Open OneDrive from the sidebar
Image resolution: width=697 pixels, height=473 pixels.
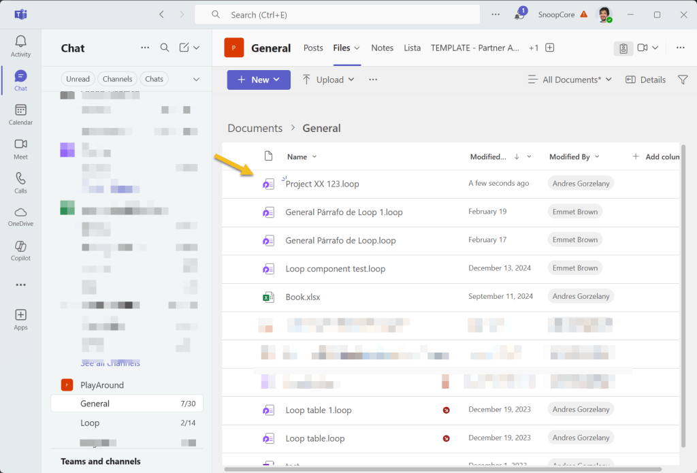(20, 216)
